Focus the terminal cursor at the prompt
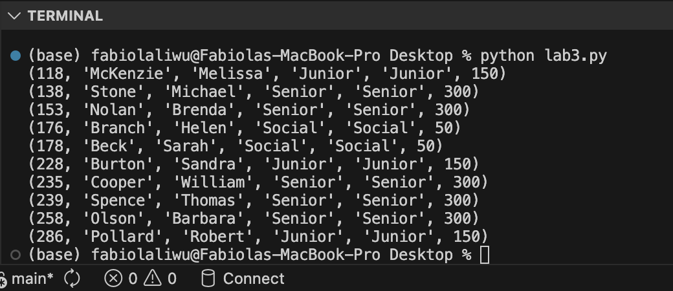 click(485, 255)
